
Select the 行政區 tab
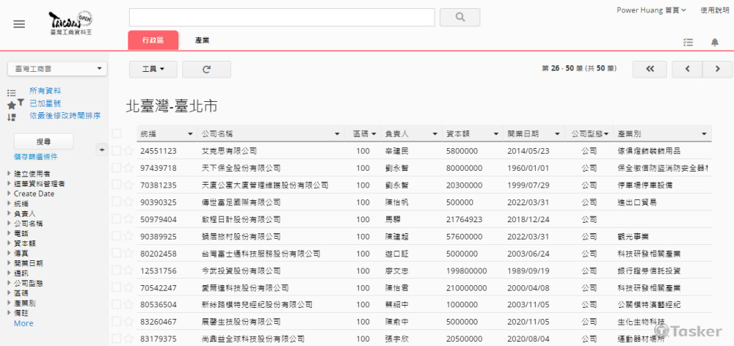pyautogui.click(x=153, y=40)
